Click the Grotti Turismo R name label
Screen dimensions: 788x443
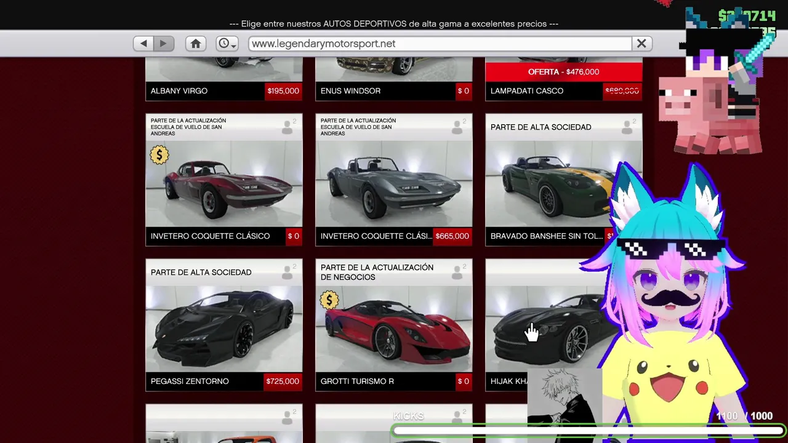357,381
